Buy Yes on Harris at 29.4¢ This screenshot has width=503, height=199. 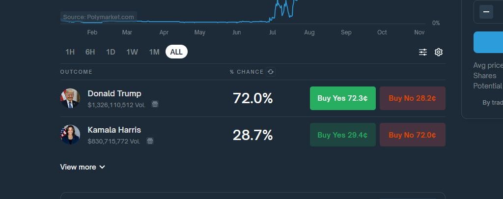(x=342, y=135)
